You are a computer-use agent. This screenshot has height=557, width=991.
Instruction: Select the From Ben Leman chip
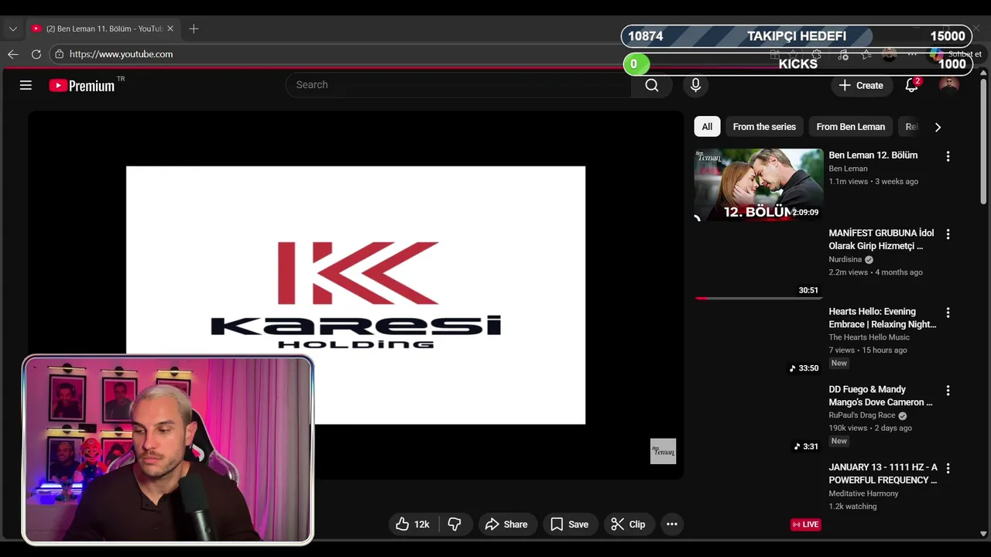(x=850, y=127)
